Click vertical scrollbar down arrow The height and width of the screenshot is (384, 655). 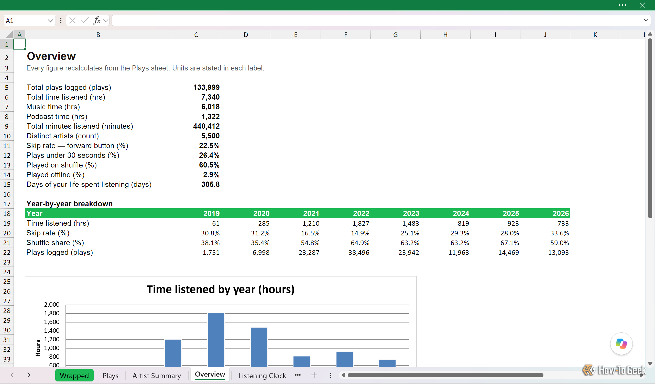click(650, 364)
